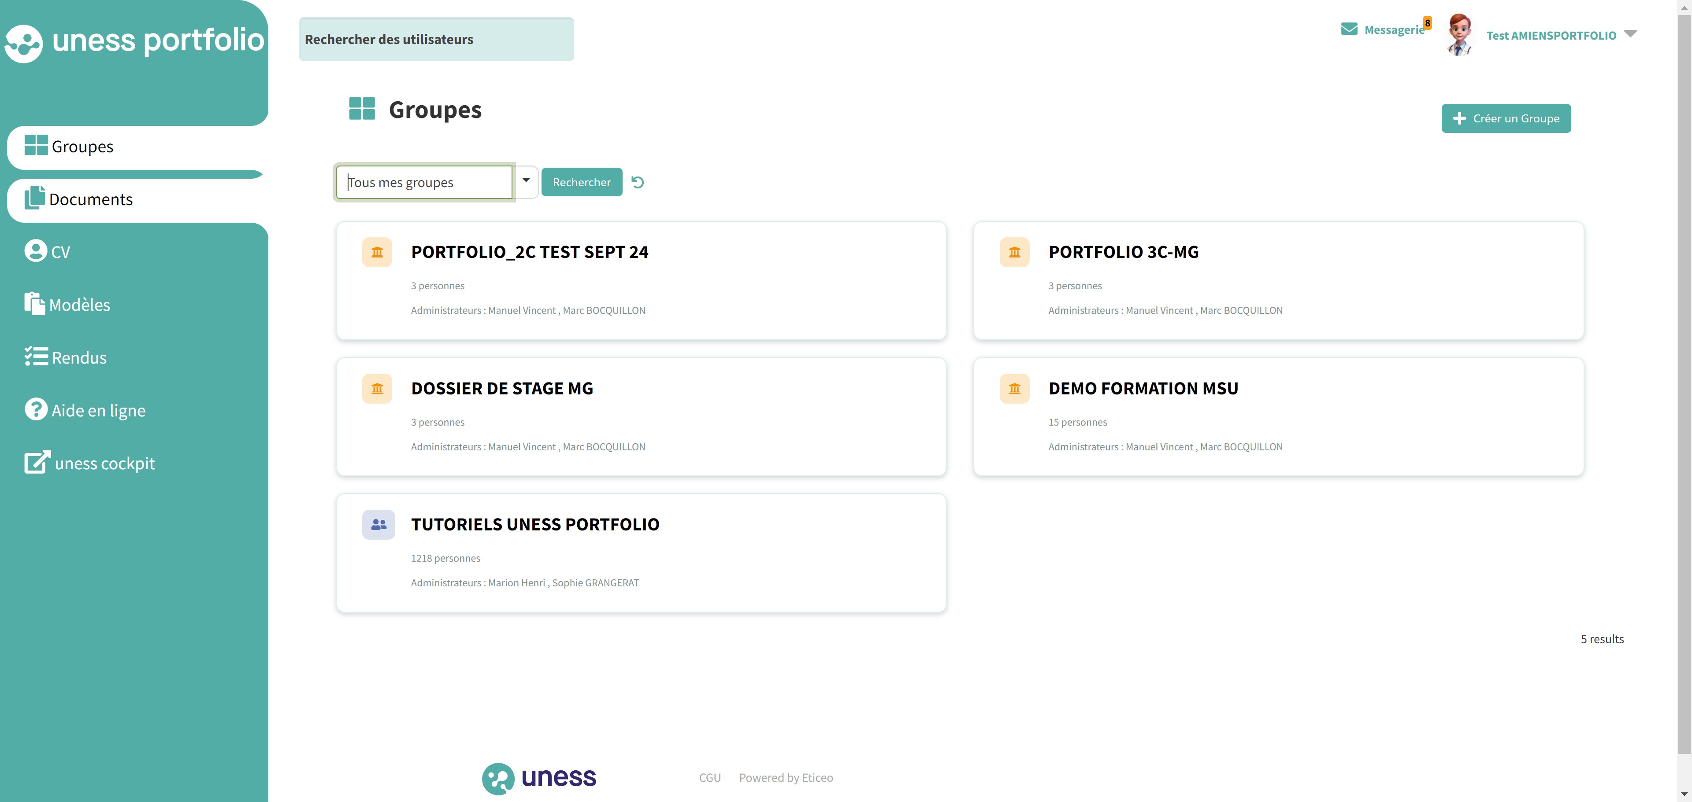Open the Test AMIENSPORTFOLIO user menu arrow

pos(1630,34)
